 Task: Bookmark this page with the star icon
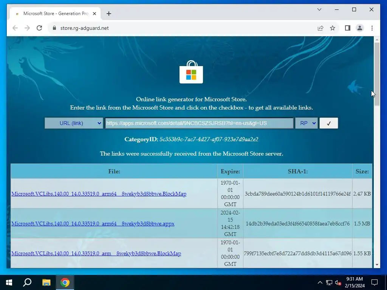(333, 28)
